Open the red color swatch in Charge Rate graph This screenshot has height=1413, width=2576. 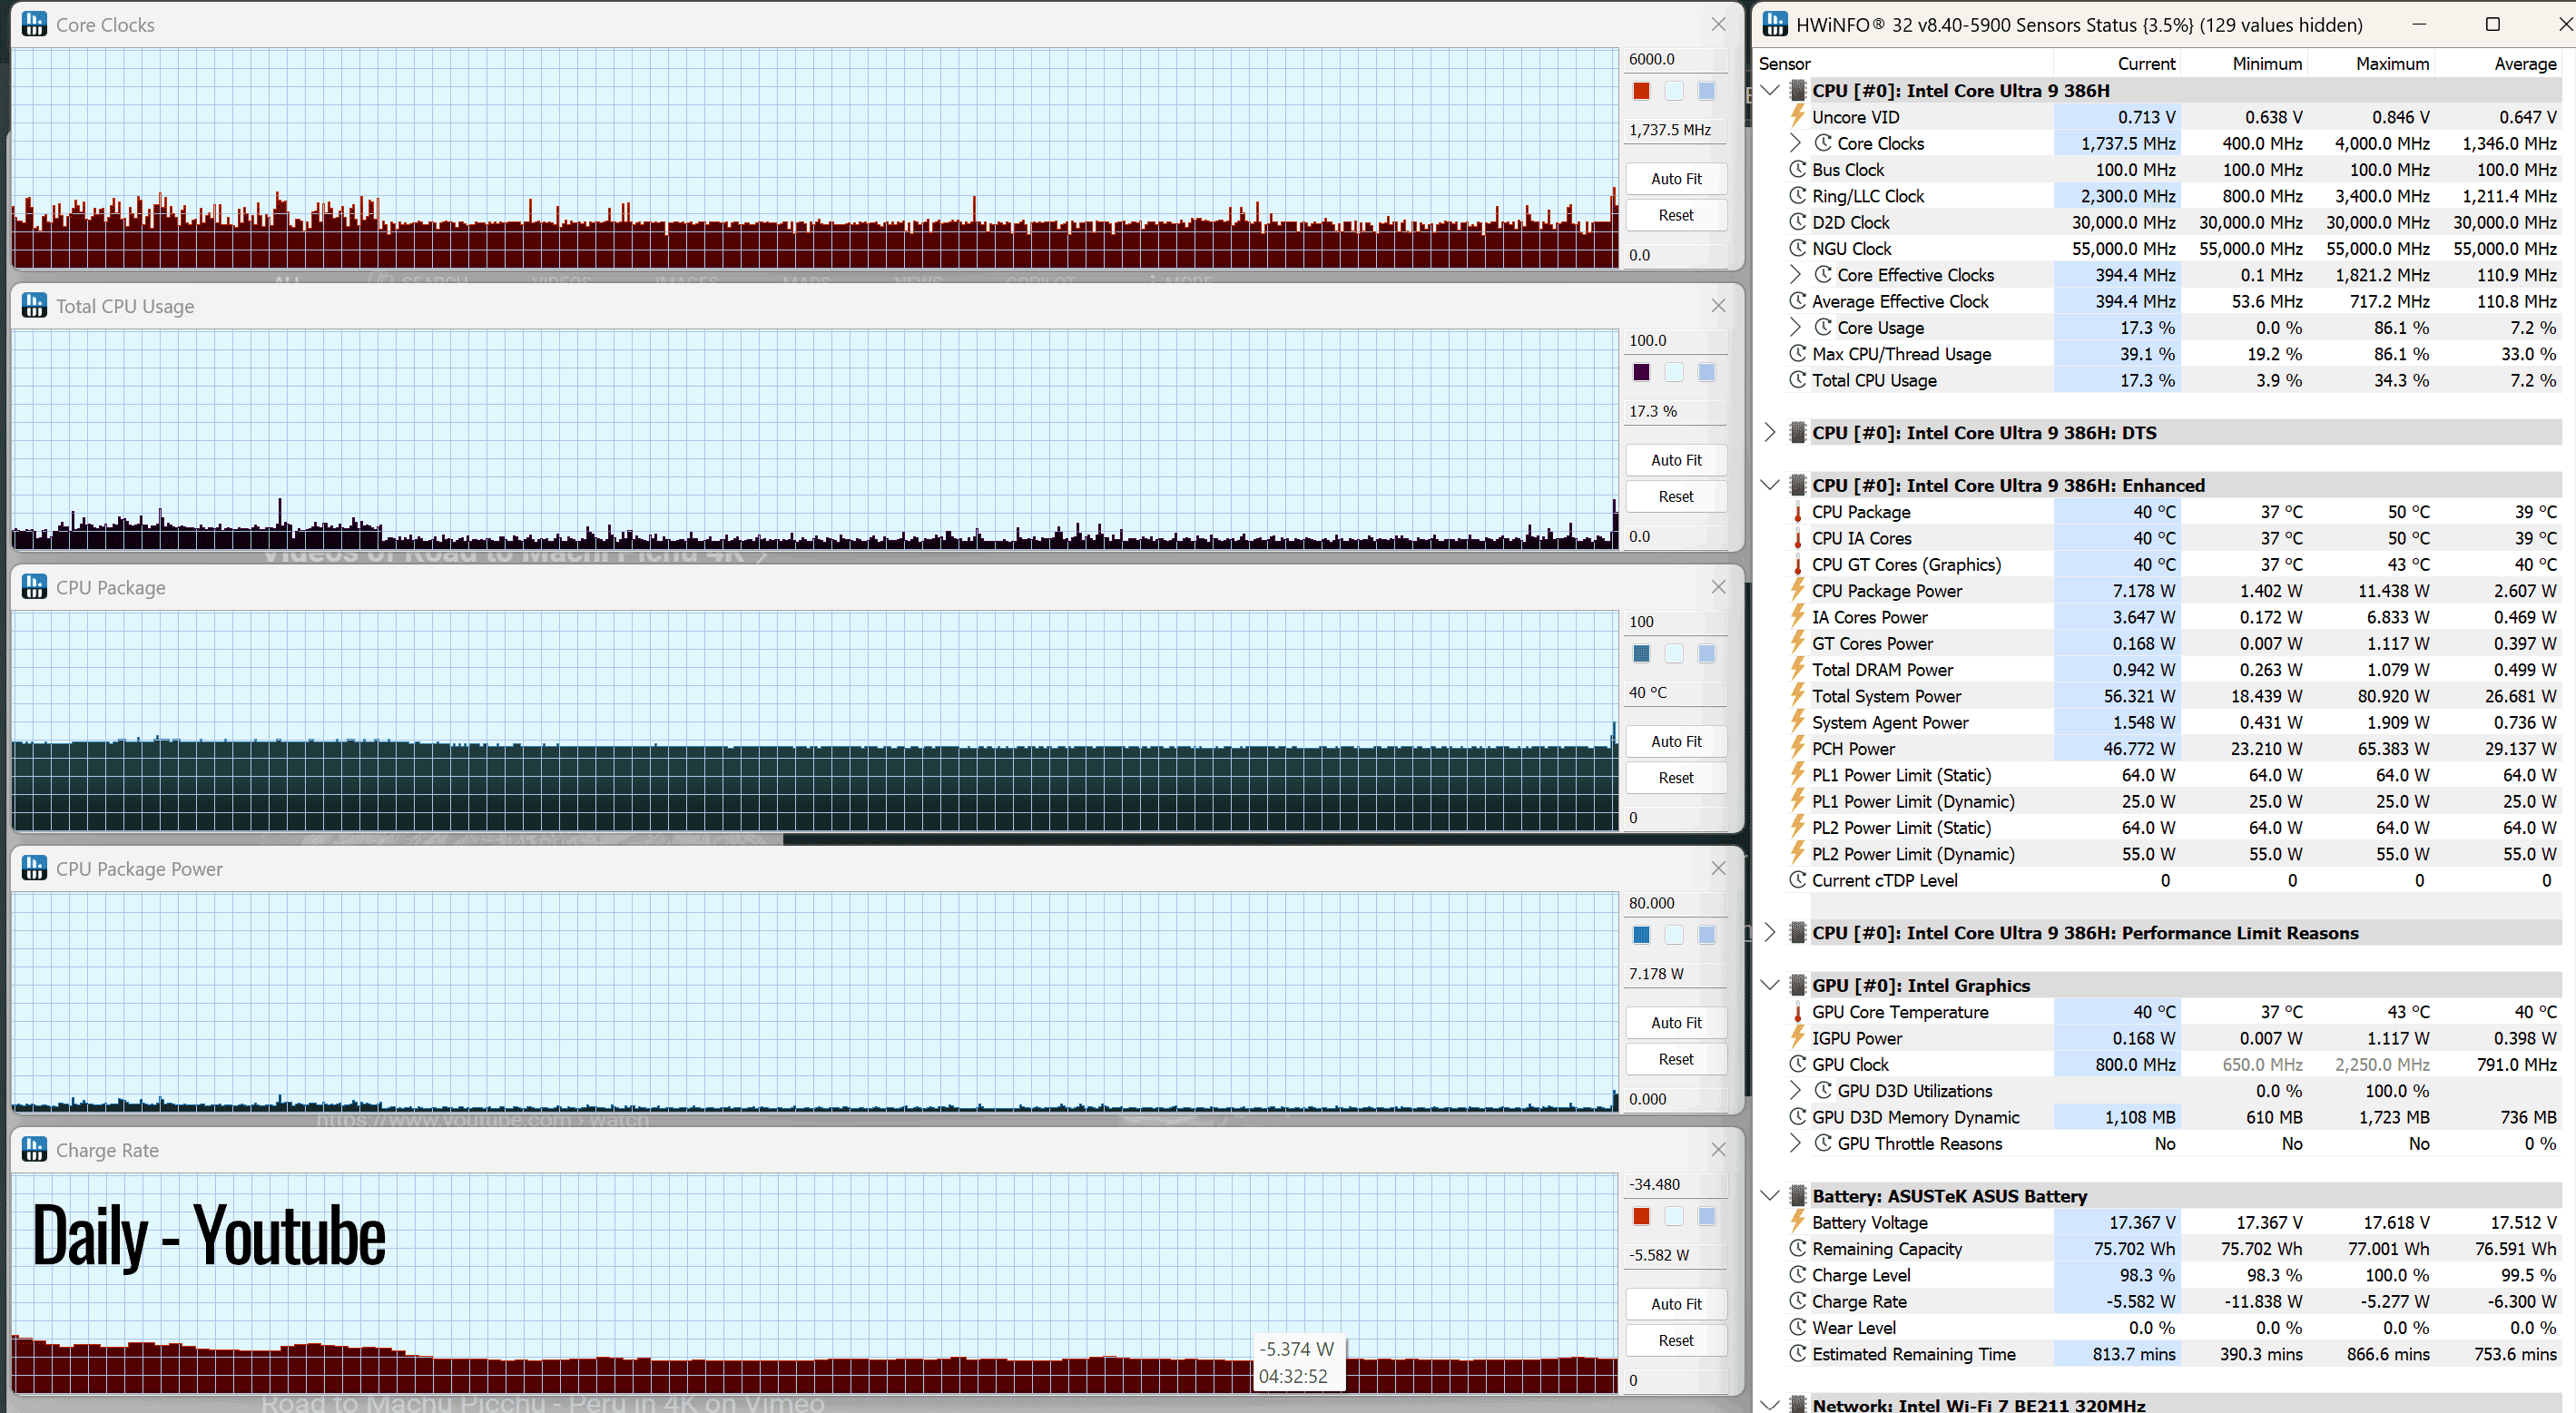tap(1641, 1216)
